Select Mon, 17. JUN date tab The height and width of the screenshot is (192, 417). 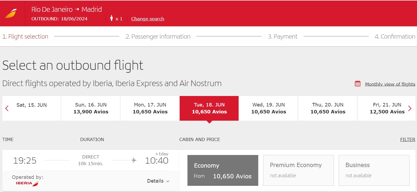[x=150, y=108]
